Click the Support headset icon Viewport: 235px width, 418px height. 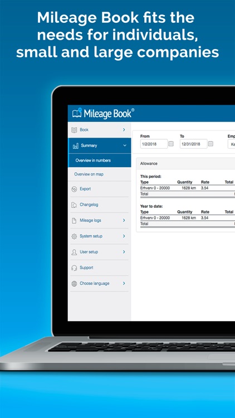coord(74,268)
